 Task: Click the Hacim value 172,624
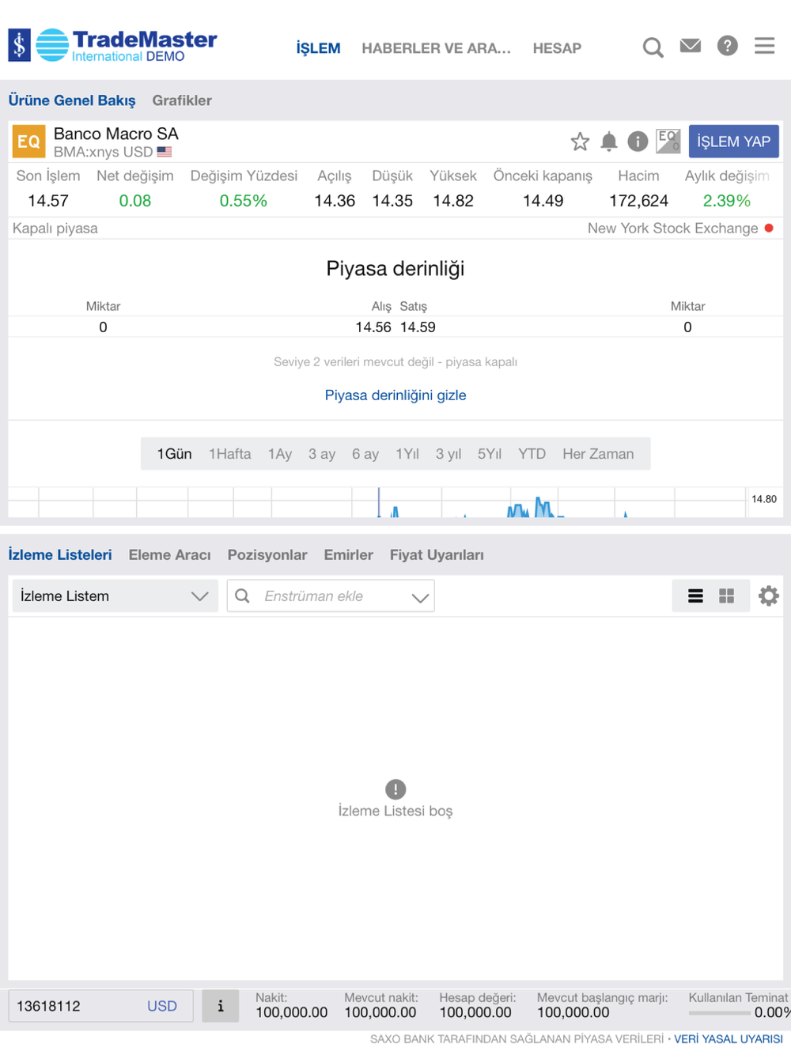click(x=638, y=201)
